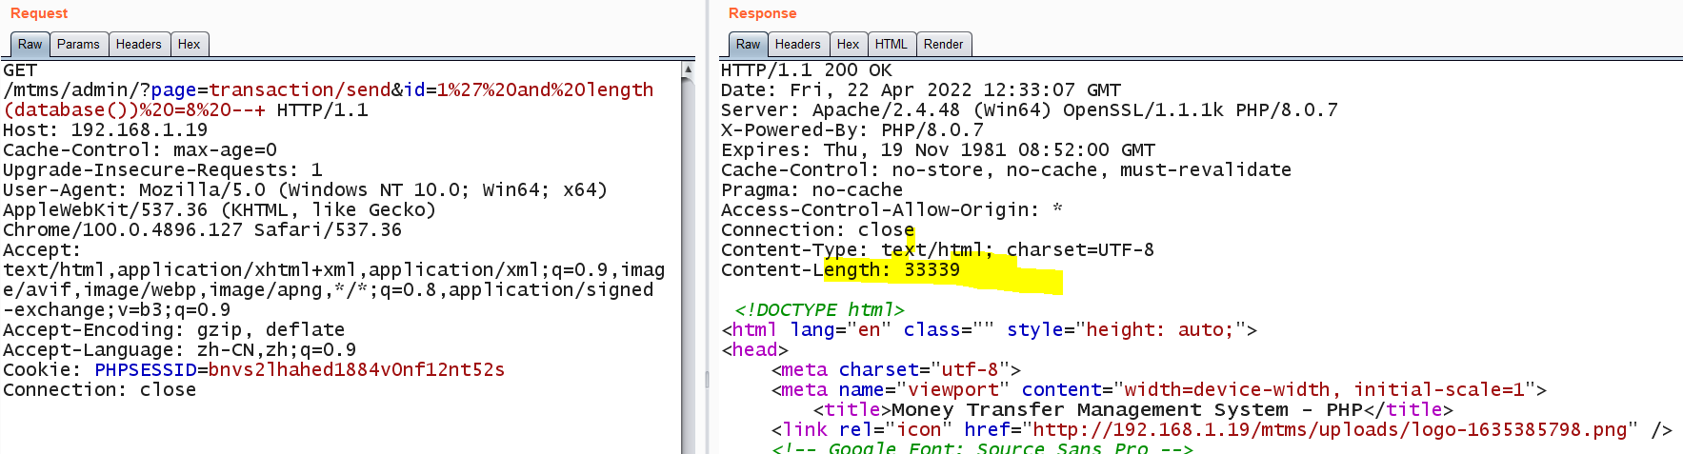Click the response no-store cache-control line
1683x454 pixels.
click(x=1007, y=170)
